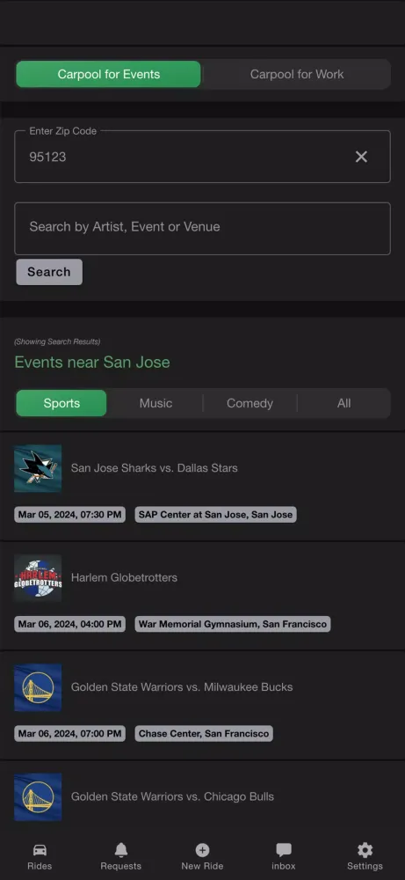Focus the Enter Zip Code field
The image size is (405, 880).
(x=202, y=157)
